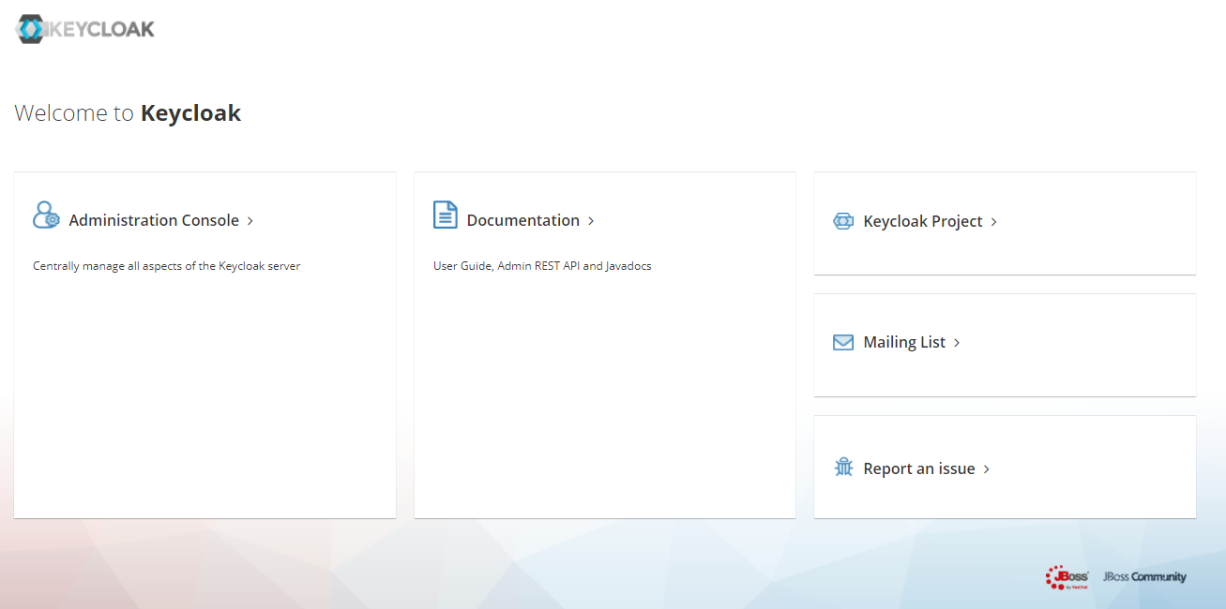Click chevron next to Keycloak Project
Image resolution: width=1226 pixels, height=609 pixels.
coord(993,222)
